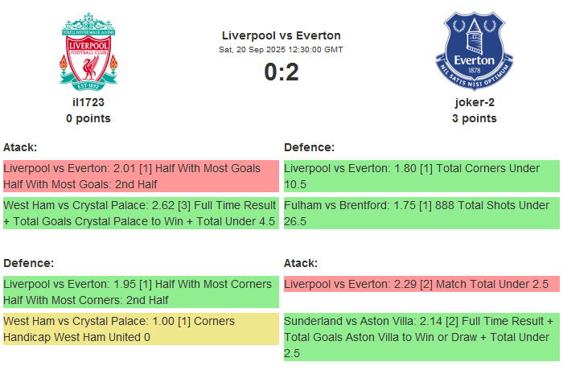Click Defence heading above Half With Most Corners

[28, 263]
